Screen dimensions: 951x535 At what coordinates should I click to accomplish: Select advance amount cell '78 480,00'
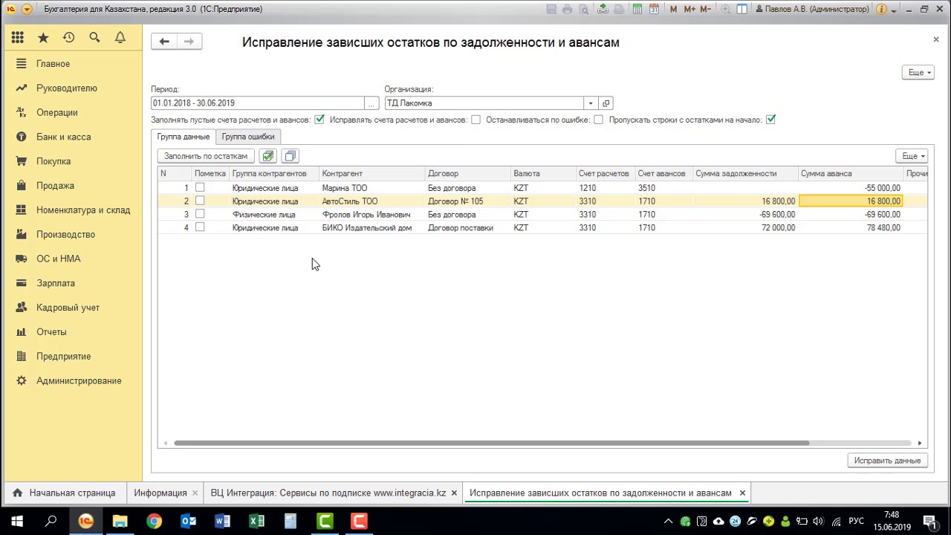(850, 227)
